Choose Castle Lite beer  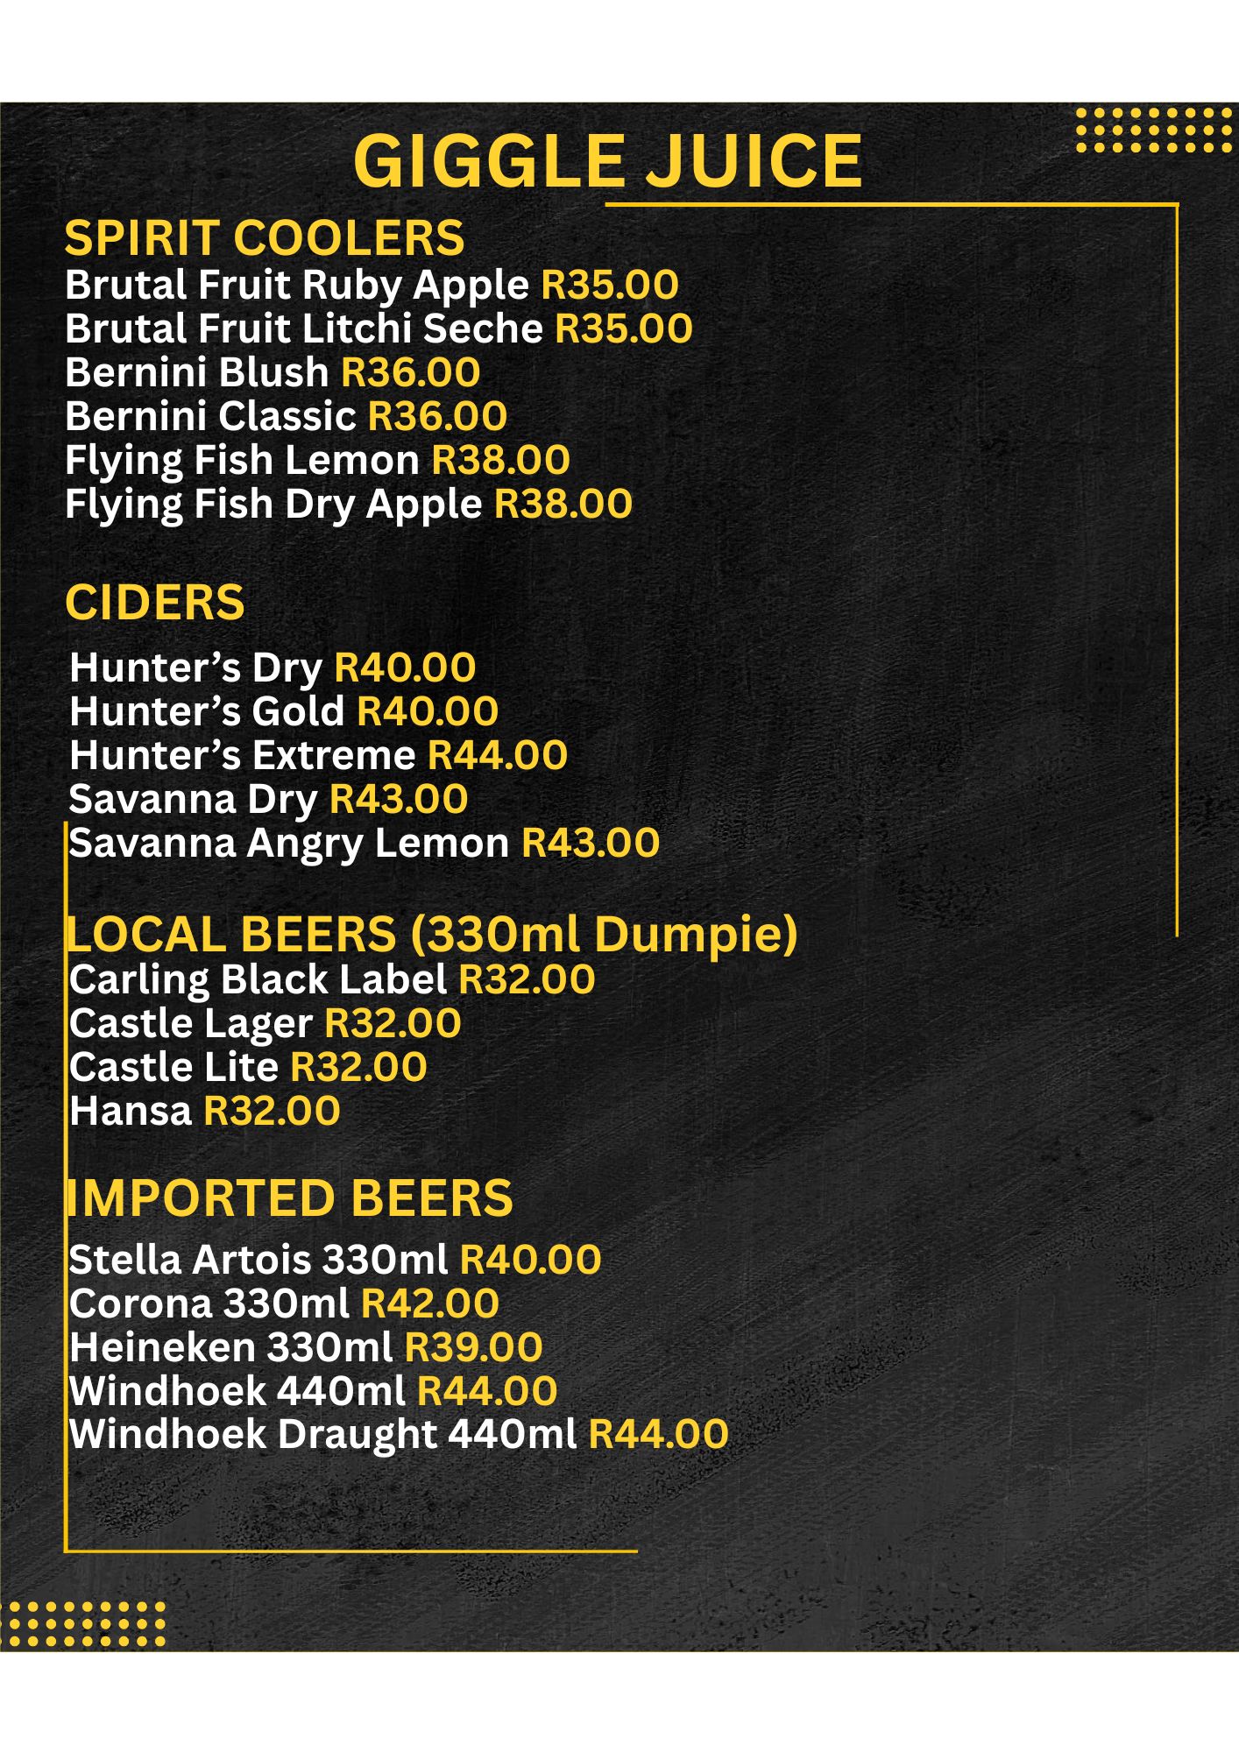point(173,1067)
